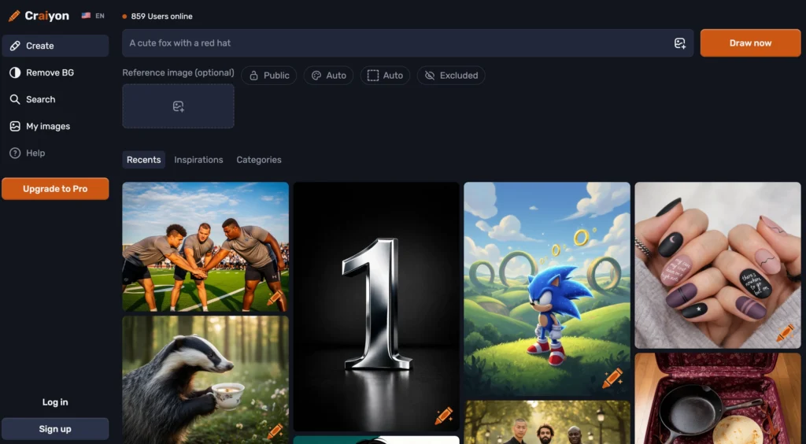Screen dimensions: 806x444
Task: Click the crayon icon on number 1 image
Action: tap(444, 416)
